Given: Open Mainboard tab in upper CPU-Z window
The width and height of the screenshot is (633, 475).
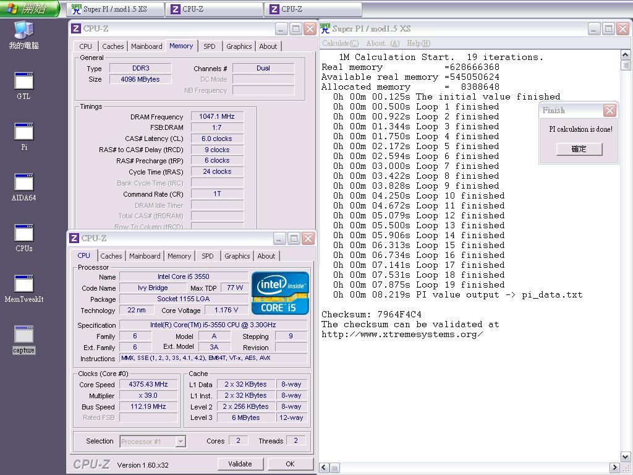Looking at the screenshot, I should [x=147, y=46].
